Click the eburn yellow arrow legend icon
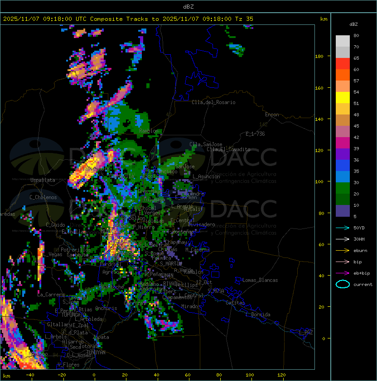 click(343, 251)
